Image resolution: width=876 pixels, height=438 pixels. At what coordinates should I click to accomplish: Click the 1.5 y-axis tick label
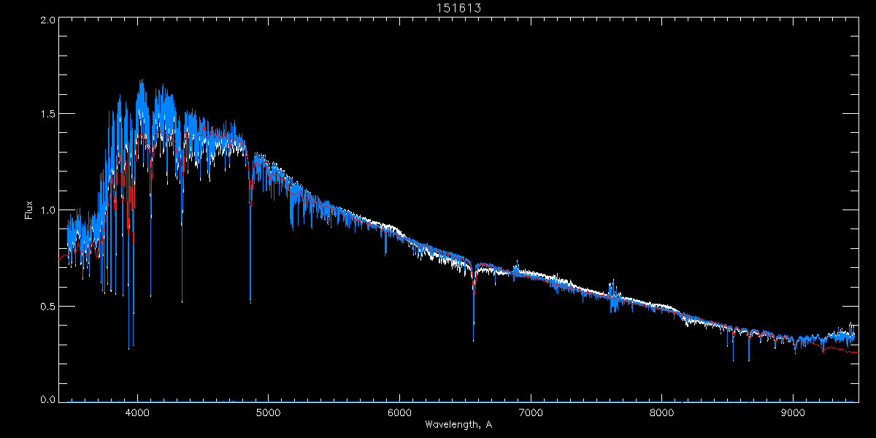point(47,115)
